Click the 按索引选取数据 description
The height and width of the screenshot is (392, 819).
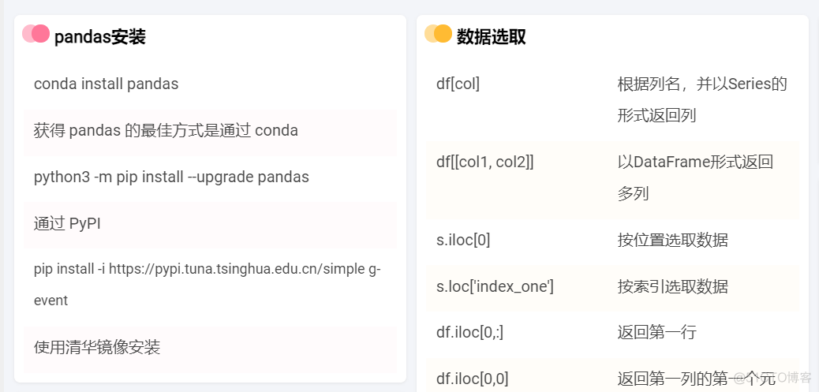673,286
